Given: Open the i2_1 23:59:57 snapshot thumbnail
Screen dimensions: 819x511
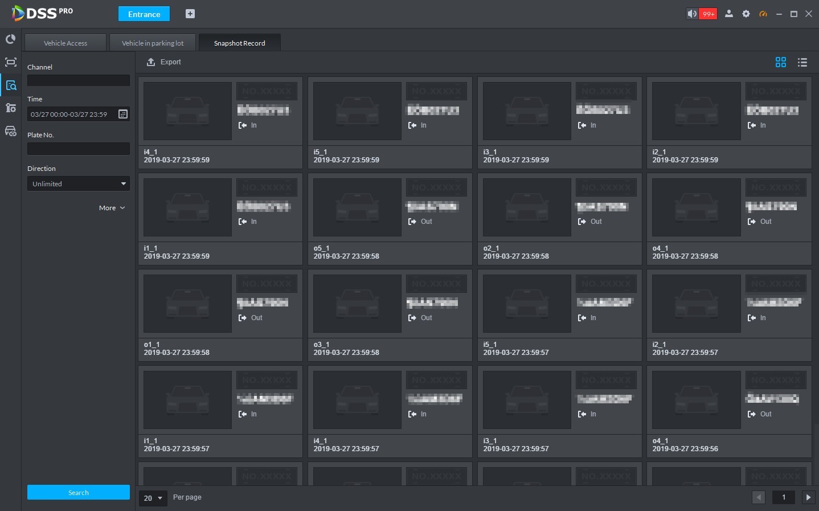Looking at the screenshot, I should [697, 304].
